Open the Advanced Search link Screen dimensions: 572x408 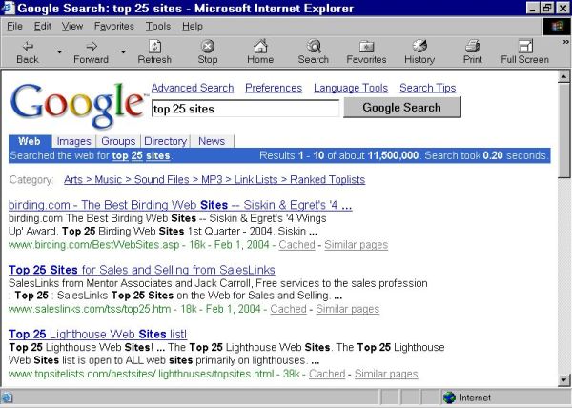point(192,88)
